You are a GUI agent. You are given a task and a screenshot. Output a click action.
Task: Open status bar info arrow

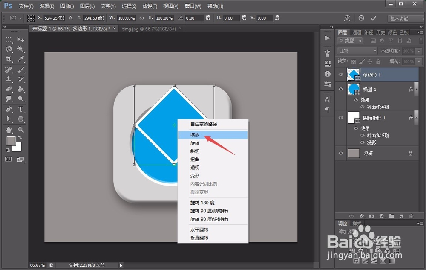tap(121, 265)
